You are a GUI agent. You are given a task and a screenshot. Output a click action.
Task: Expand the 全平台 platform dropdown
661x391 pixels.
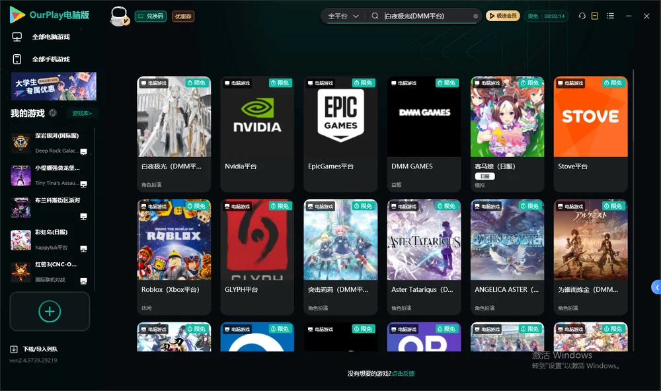click(343, 16)
